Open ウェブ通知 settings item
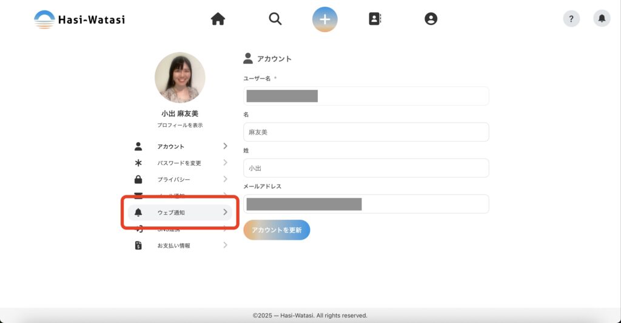The image size is (621, 323). point(170,212)
